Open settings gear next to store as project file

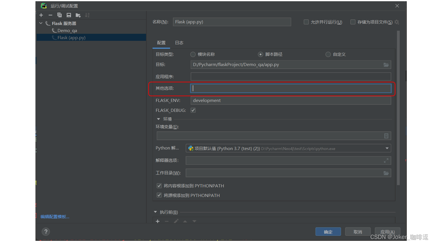coord(397,22)
